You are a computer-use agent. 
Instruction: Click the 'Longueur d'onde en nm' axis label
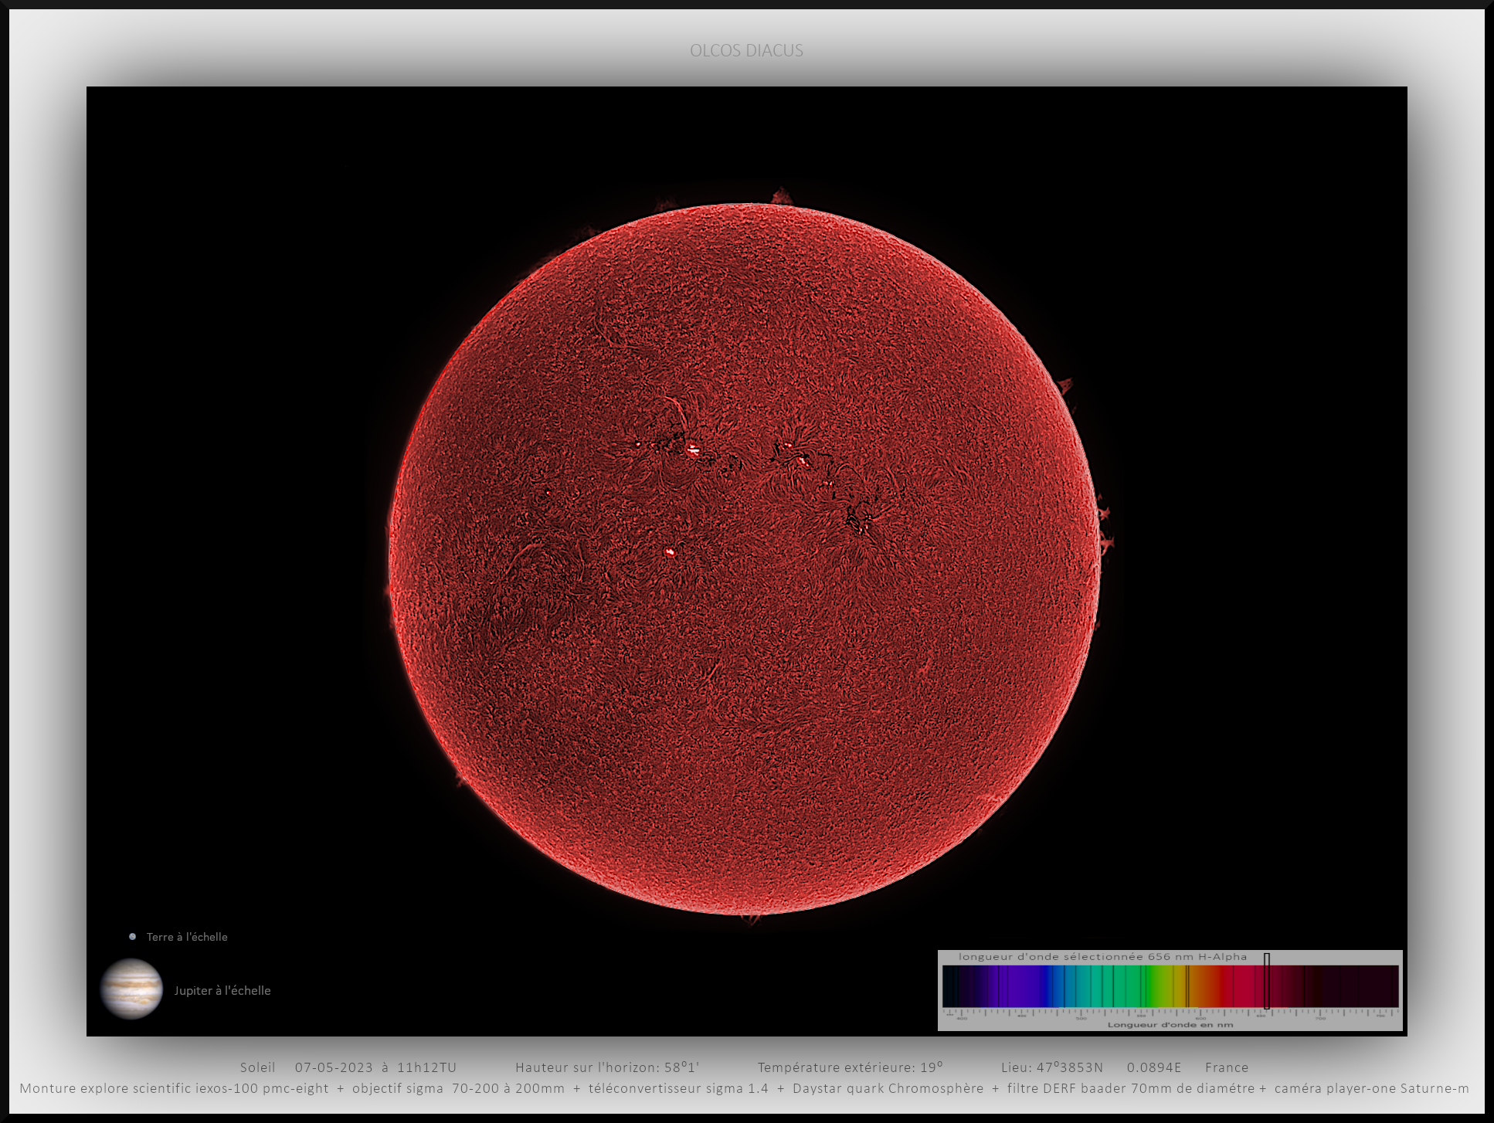point(1170,1025)
